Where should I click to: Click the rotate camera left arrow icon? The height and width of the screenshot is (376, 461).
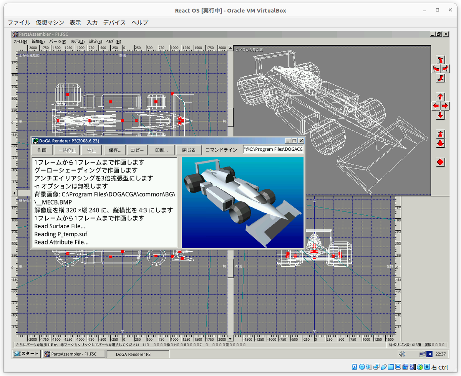[x=436, y=69]
